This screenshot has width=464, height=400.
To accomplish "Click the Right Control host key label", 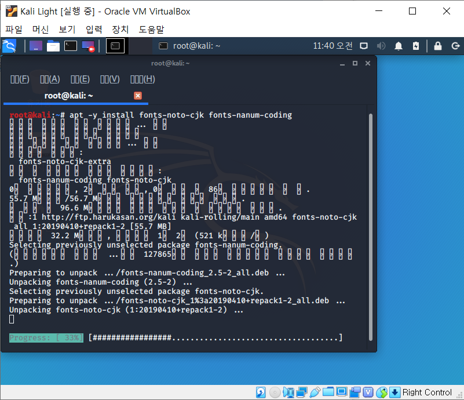I will [x=427, y=392].
